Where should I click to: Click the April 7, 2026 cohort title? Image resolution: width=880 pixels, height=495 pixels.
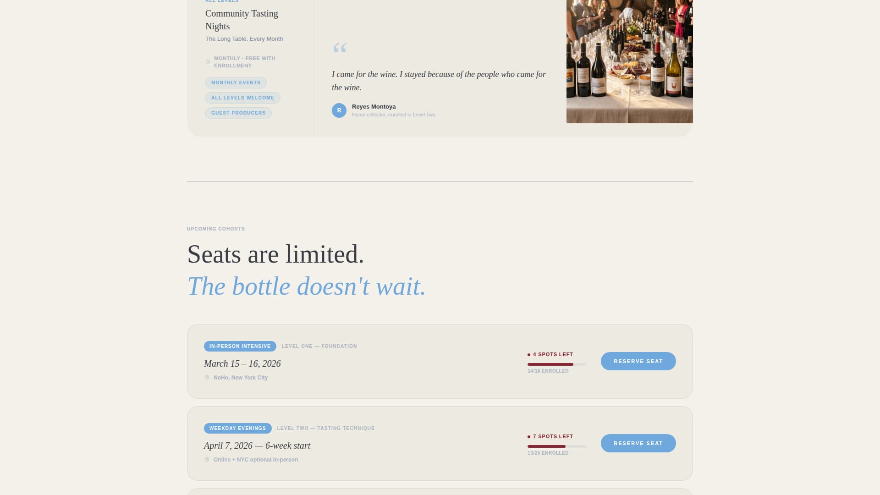coord(257,446)
